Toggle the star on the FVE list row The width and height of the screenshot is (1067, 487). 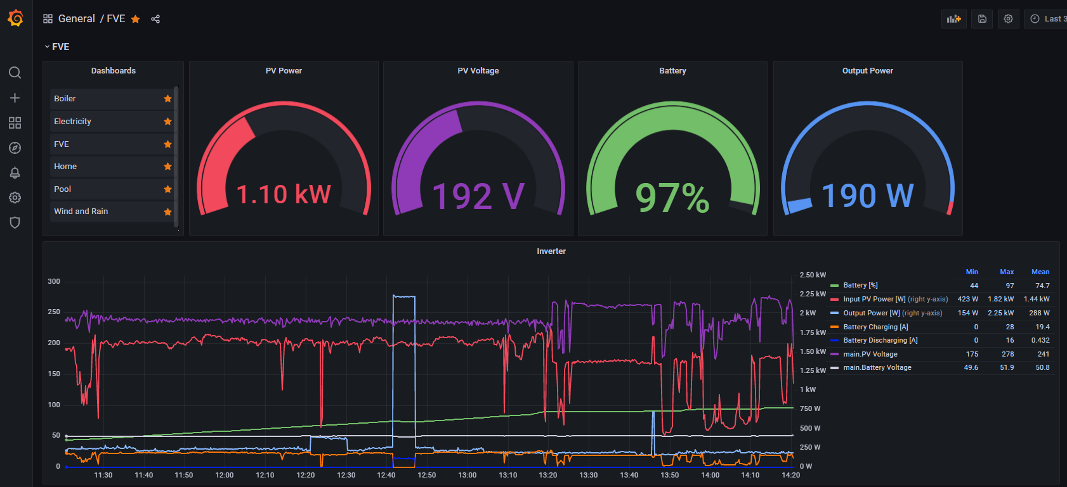tap(167, 144)
